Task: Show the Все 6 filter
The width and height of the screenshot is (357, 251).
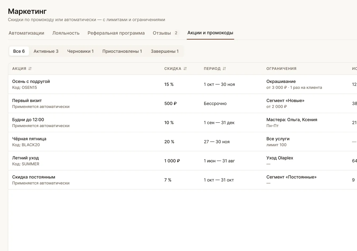Action: pos(19,51)
